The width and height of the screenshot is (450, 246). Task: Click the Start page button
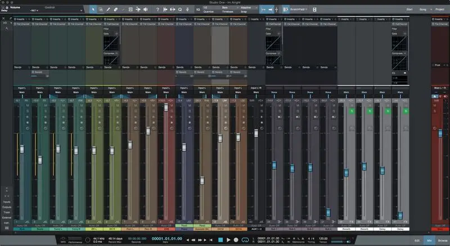[x=409, y=10]
